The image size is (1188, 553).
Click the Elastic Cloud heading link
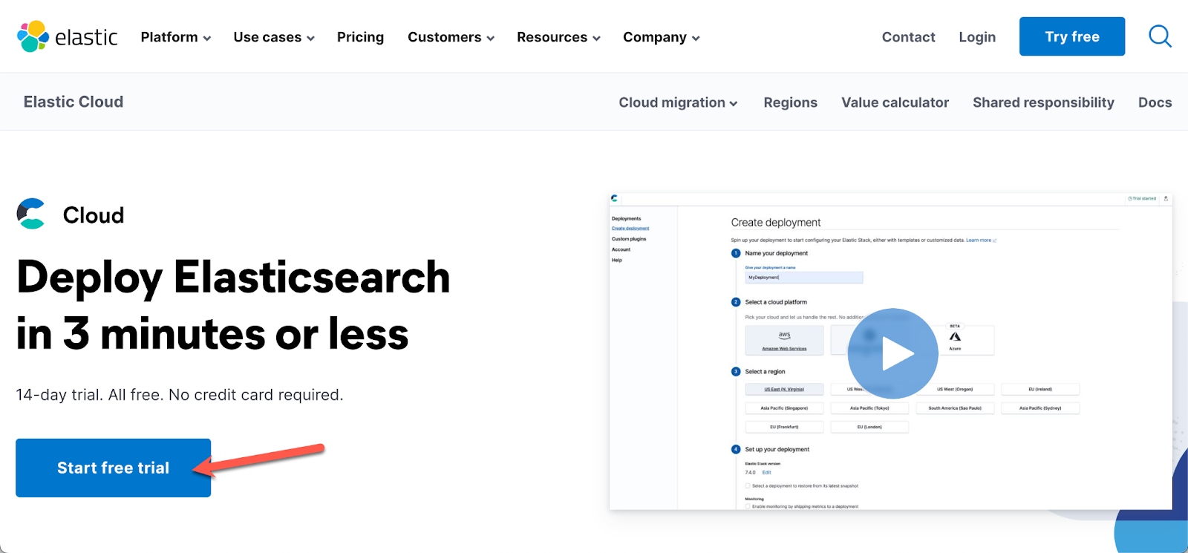click(74, 102)
